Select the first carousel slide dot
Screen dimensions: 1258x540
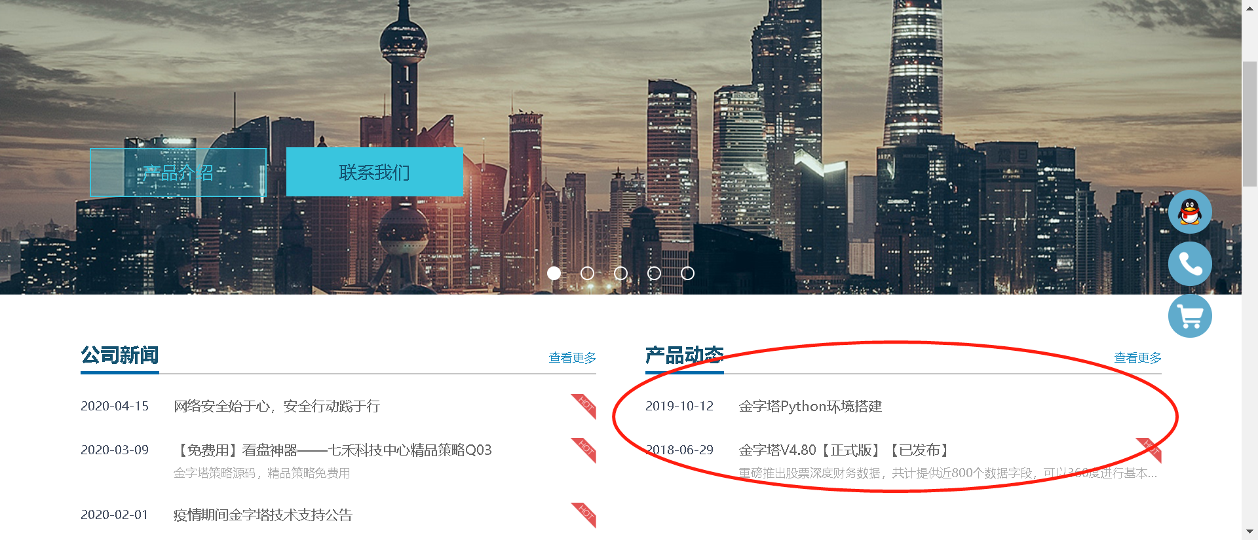pyautogui.click(x=554, y=274)
